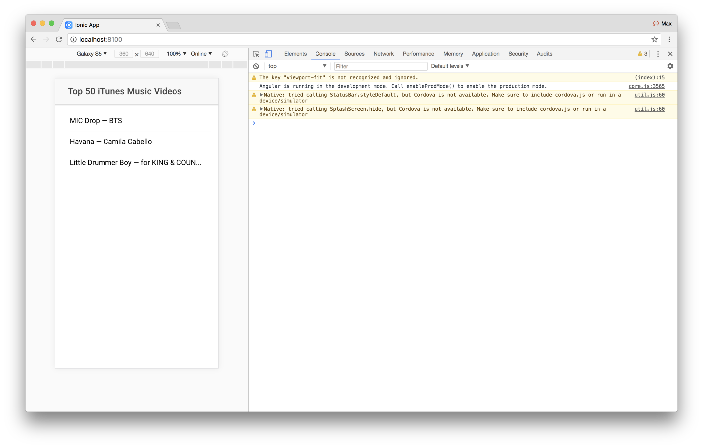
Task: Toggle the device toolbar icon
Action: tap(268, 54)
